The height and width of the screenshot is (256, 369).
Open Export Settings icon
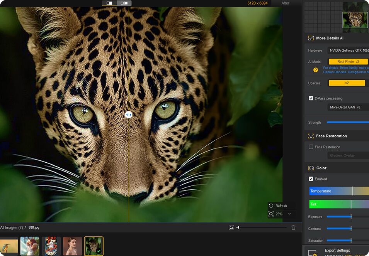(x=312, y=253)
